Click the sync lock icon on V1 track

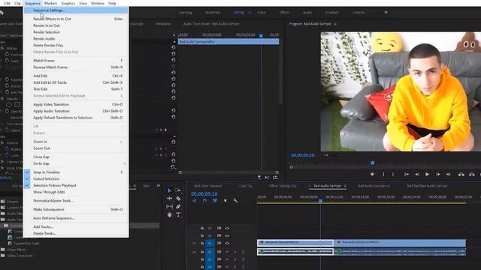219,243
